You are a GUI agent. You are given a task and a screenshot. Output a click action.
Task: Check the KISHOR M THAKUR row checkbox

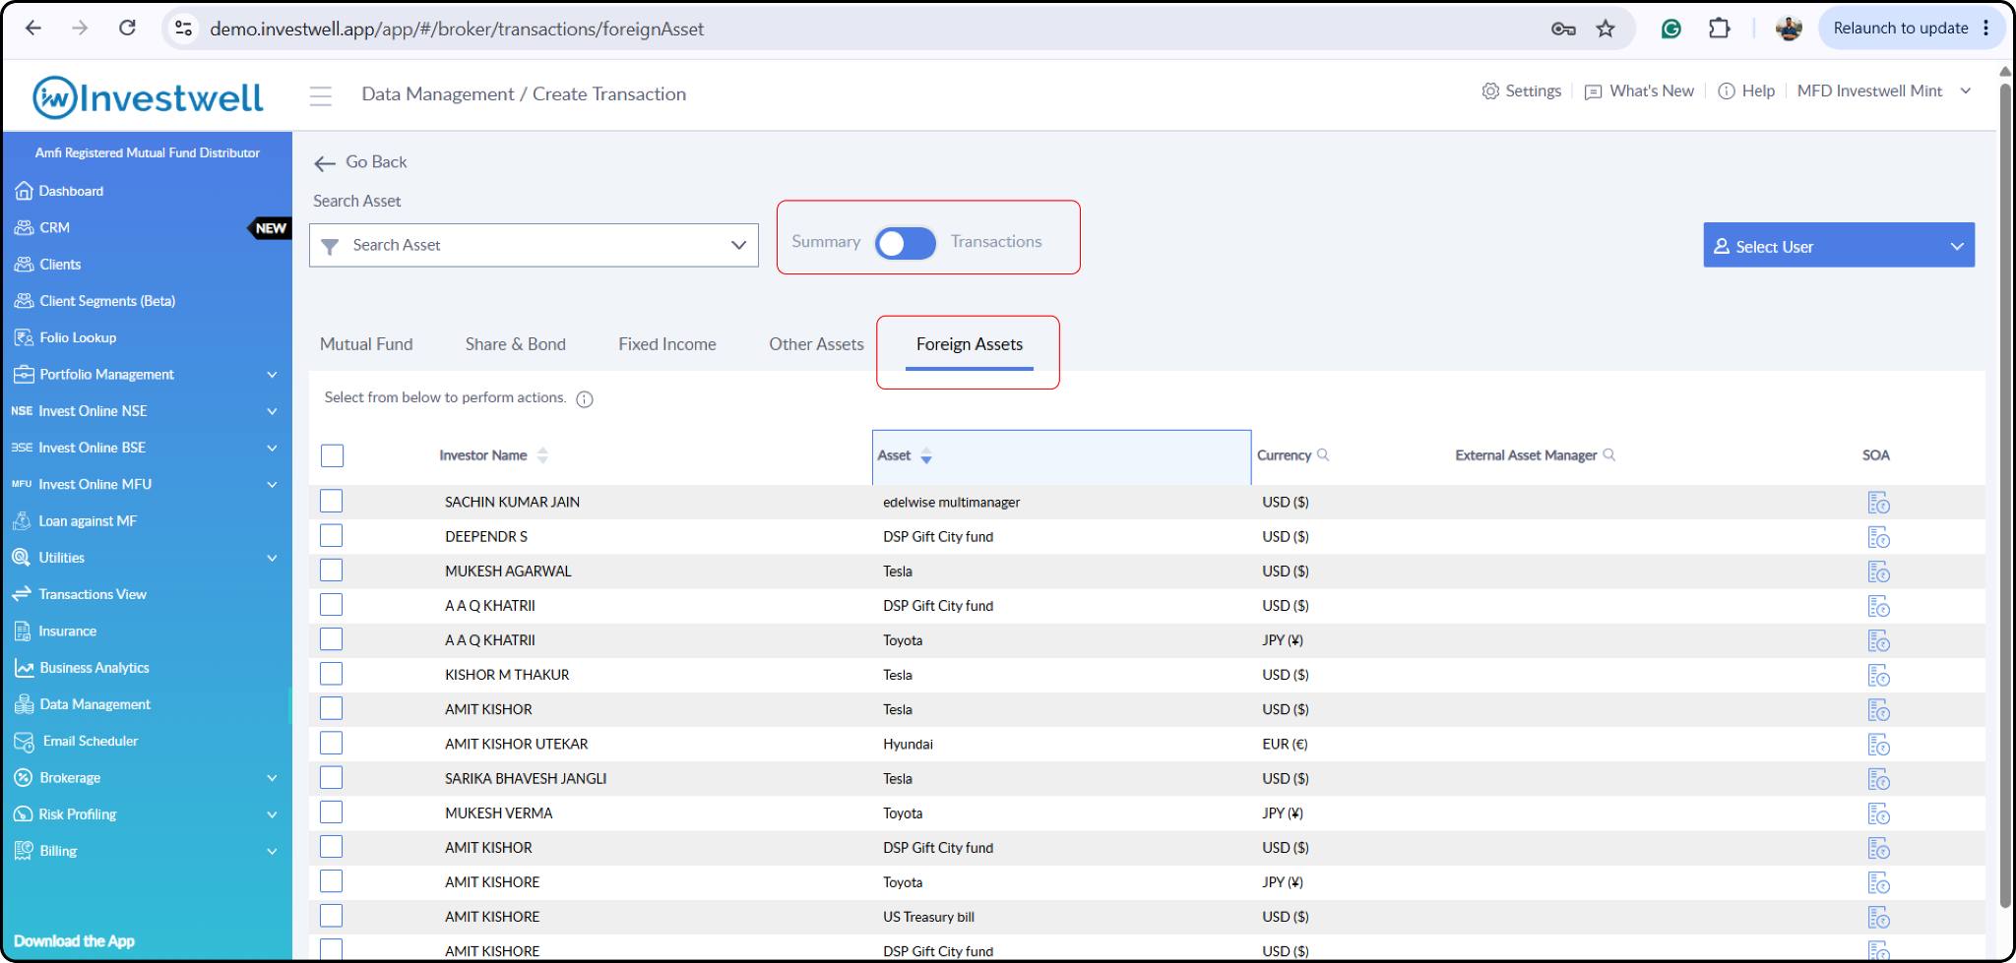point(332,674)
